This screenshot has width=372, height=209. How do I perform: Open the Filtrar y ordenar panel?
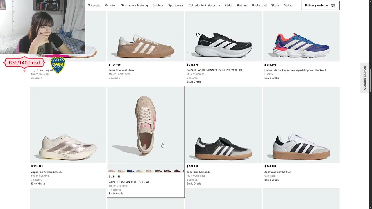(316, 6)
